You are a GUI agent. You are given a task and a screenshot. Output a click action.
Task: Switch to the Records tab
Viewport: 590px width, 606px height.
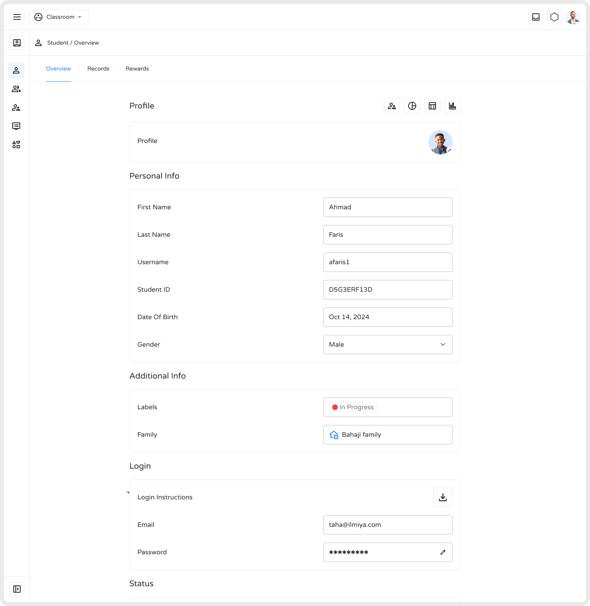(x=98, y=69)
